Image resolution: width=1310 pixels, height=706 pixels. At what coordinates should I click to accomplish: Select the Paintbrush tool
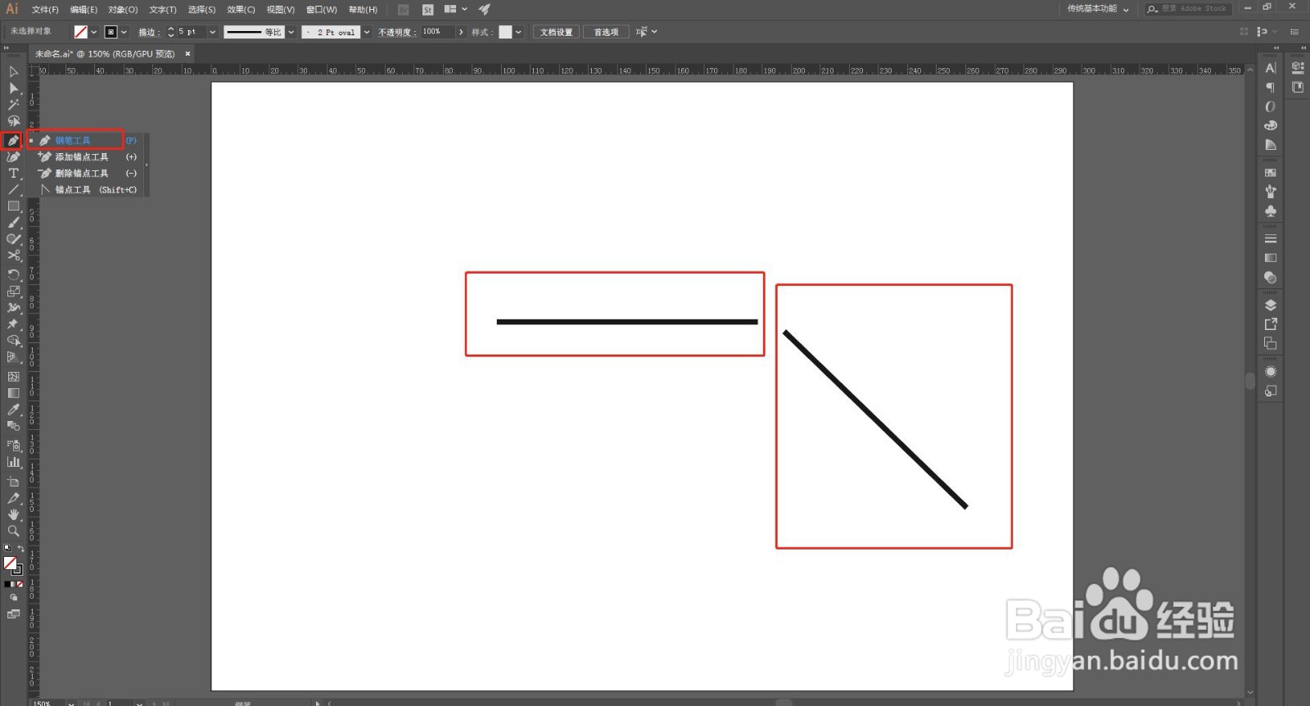point(13,223)
